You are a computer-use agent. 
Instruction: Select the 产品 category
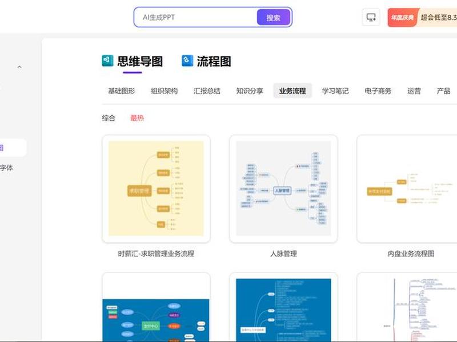[443, 91]
